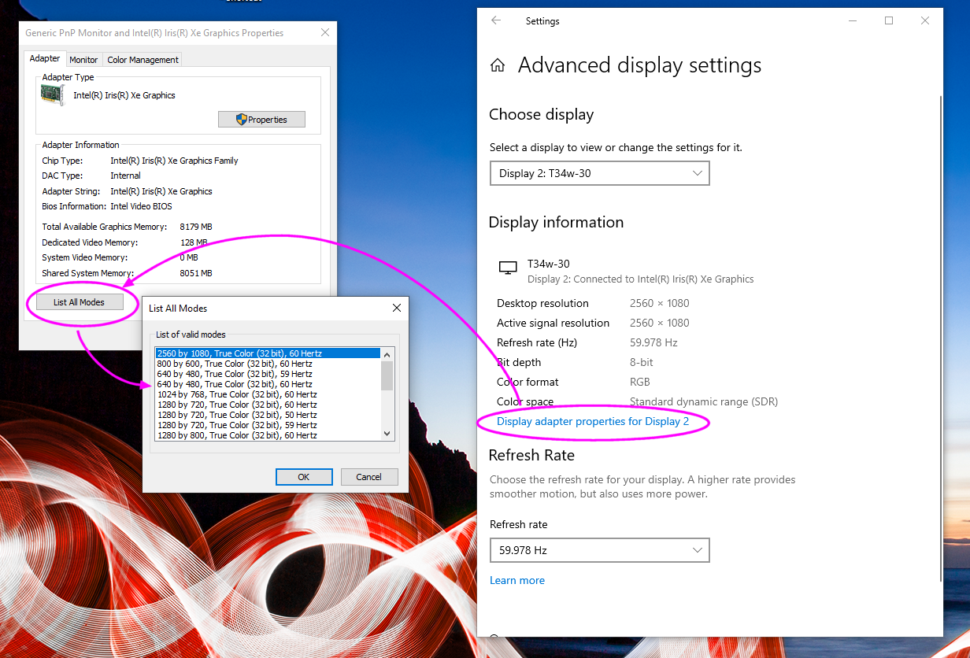Expand the Refresh rate dropdown
The image size is (970, 658).
coord(599,550)
